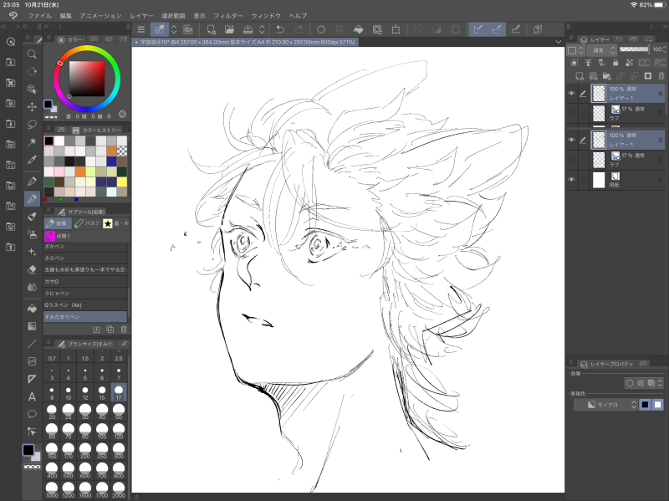Open the レイヤー menu
Image resolution: width=669 pixels, height=501 pixels.
(x=141, y=16)
